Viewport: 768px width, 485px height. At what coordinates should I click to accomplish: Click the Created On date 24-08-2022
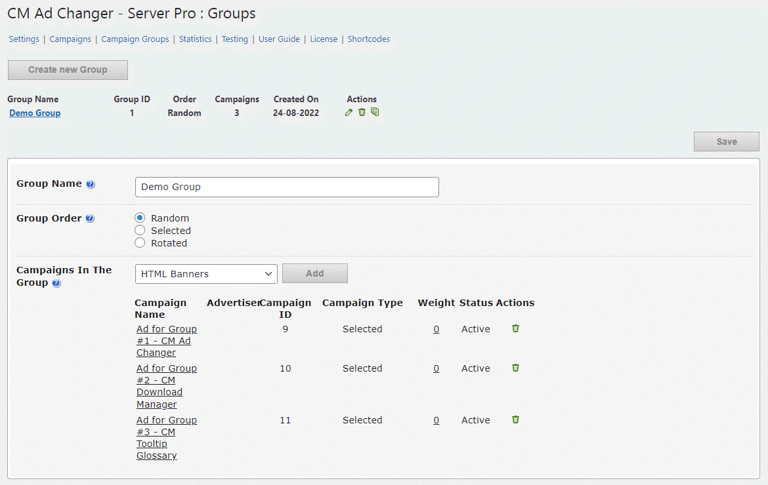[x=296, y=113]
